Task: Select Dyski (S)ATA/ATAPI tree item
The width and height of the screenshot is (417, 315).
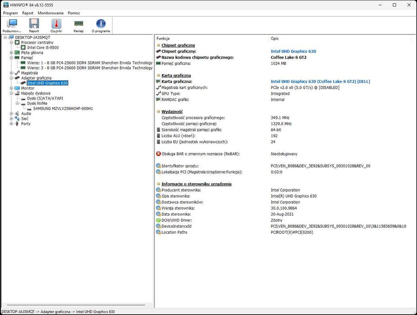Action: 45,99
